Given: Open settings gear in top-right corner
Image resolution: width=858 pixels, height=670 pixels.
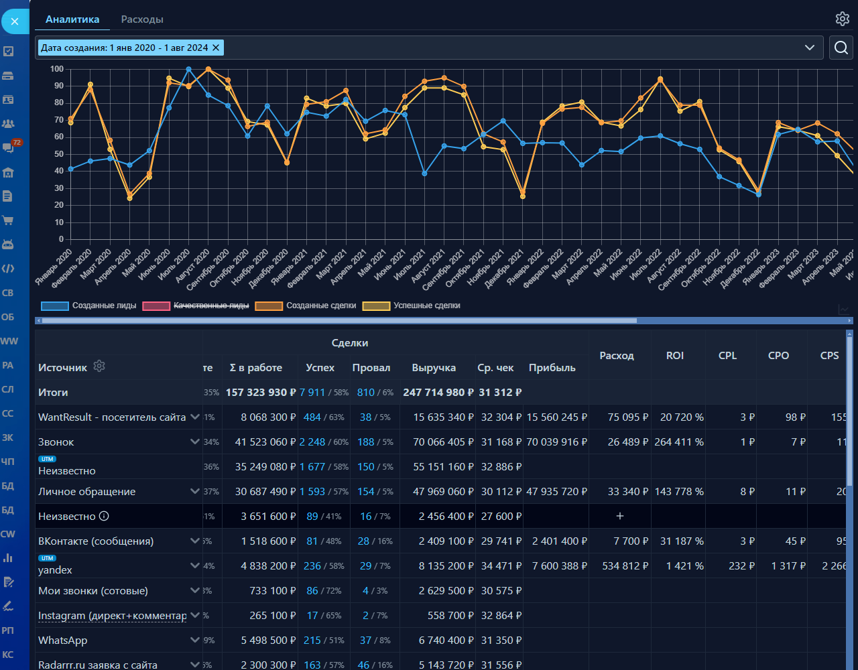Looking at the screenshot, I should pos(842,19).
